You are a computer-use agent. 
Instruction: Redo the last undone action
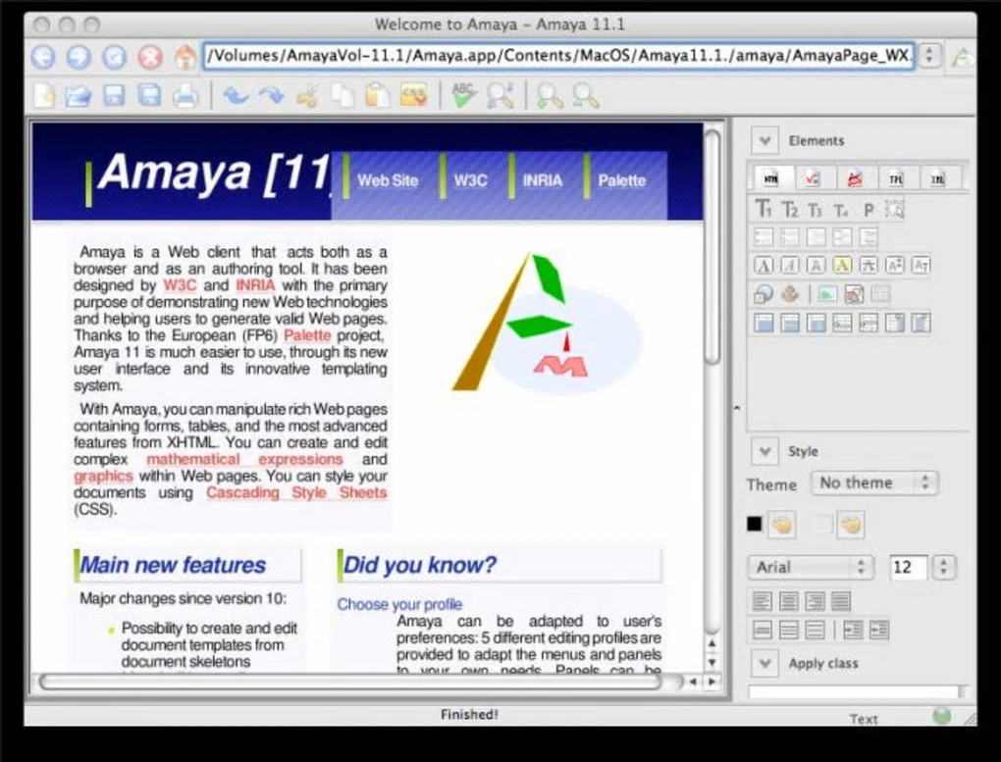271,96
